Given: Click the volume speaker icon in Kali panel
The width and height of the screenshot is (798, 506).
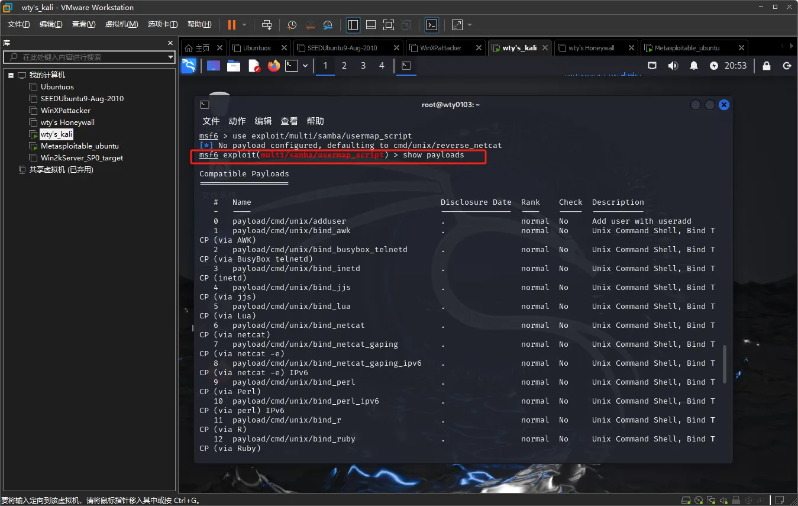Looking at the screenshot, I should click(x=673, y=66).
